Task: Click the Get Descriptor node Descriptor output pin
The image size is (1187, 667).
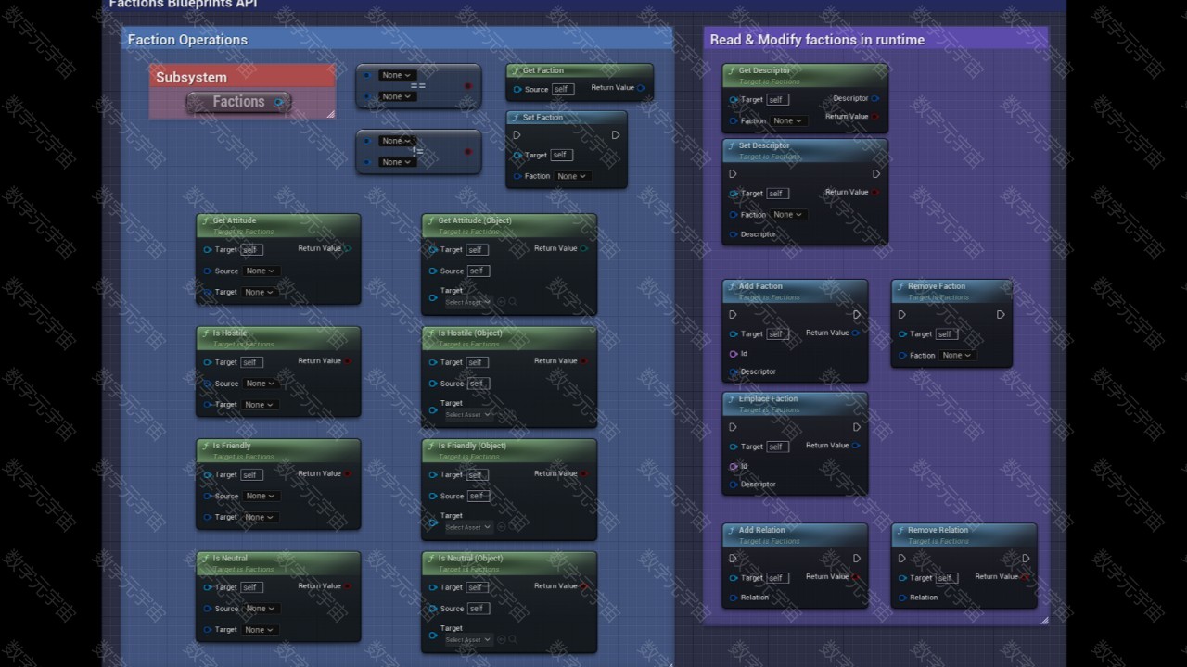Action: click(874, 98)
